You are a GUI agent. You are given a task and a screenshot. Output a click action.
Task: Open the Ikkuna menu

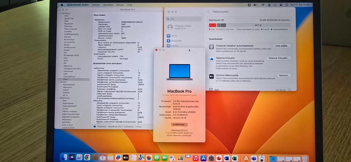(120, 5)
